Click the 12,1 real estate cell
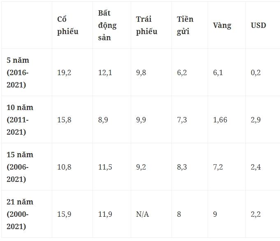 coord(105,73)
